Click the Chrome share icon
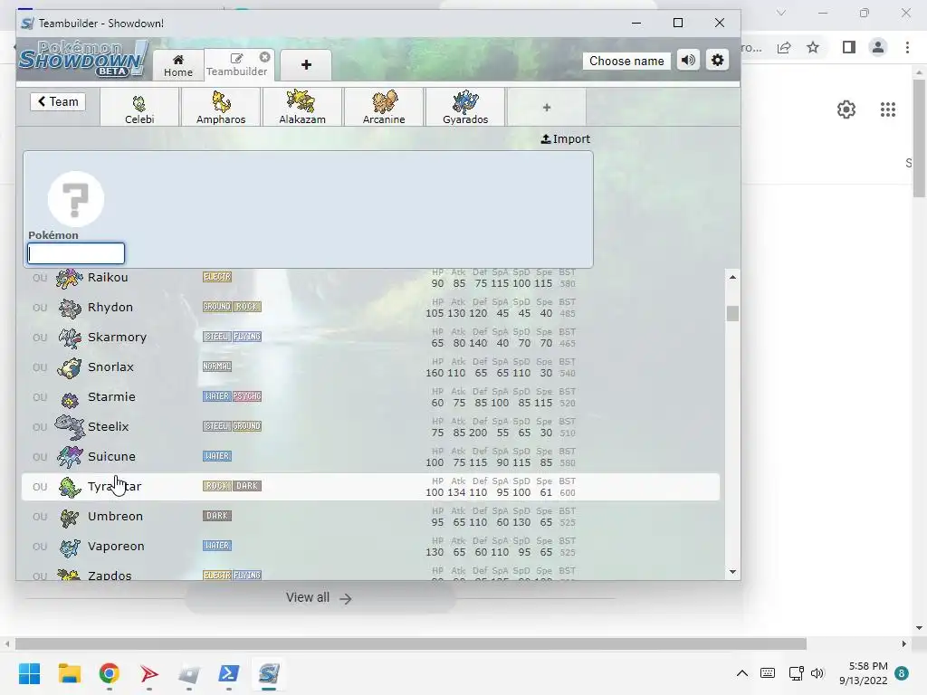This screenshot has height=695, width=927. click(784, 47)
